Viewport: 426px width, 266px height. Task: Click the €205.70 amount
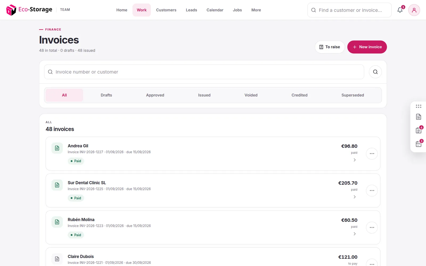(x=348, y=183)
